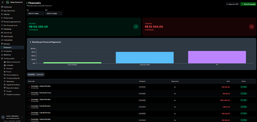Click the De start date field
257x122 pixels.
pyautogui.click(x=35, y=13)
